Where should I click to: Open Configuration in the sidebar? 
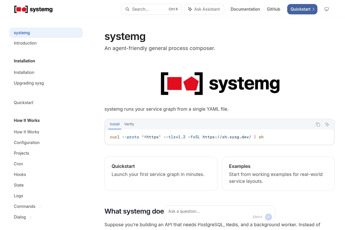tap(46, 143)
